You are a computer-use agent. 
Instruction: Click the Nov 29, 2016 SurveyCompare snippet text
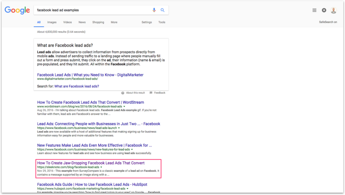coord(98,172)
